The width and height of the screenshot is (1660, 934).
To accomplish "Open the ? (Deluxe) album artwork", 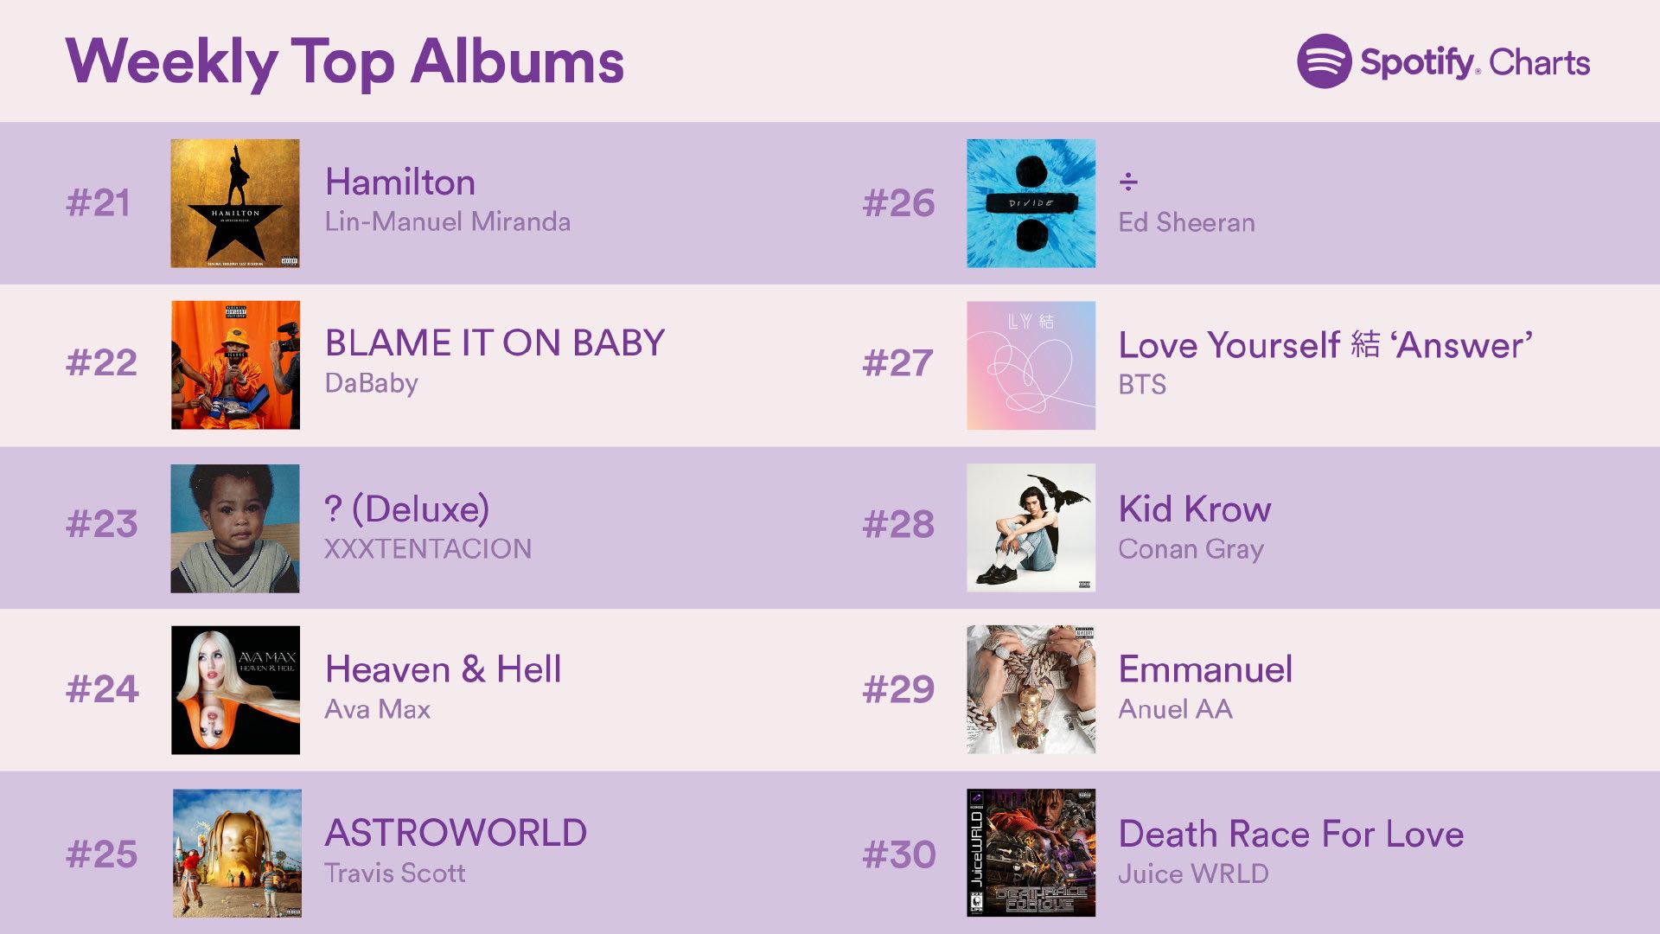I will click(x=235, y=528).
